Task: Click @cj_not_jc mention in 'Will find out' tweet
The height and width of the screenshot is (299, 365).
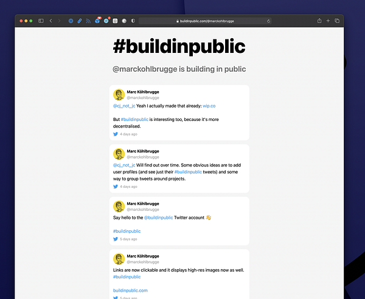Action: point(124,165)
